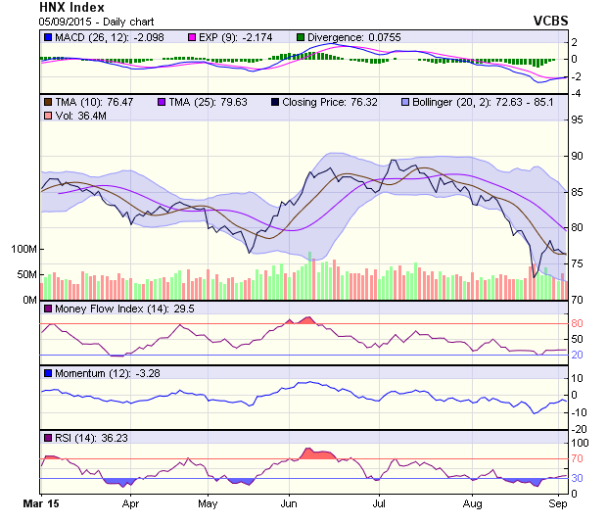
Task: Click the Sep label on time axis
Action: click(556, 503)
